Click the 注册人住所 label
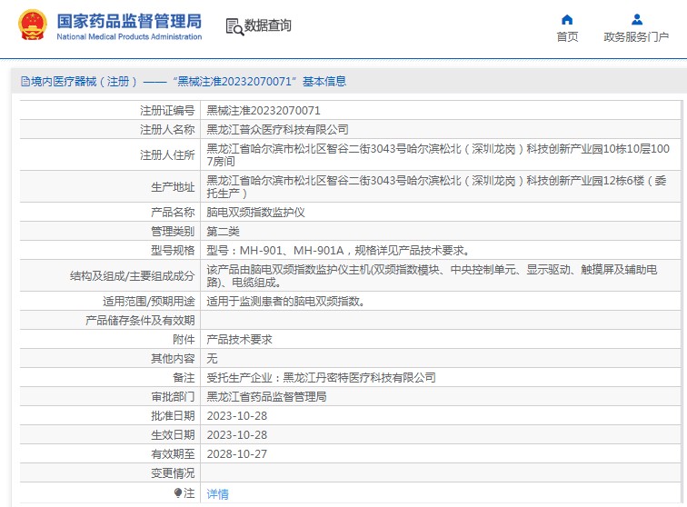Image resolution: width=687 pixels, height=507 pixels. [167, 155]
